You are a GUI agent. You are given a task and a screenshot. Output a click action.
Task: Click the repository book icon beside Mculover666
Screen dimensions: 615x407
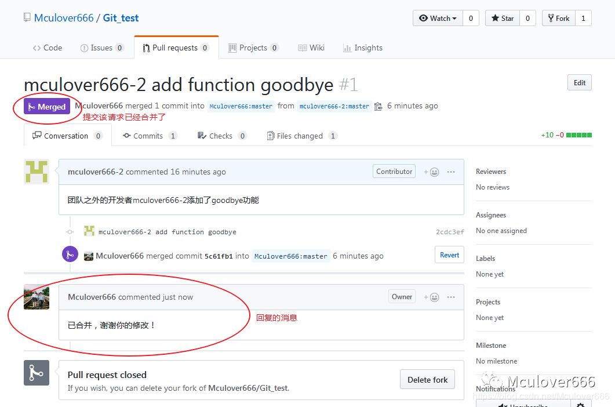pos(27,17)
